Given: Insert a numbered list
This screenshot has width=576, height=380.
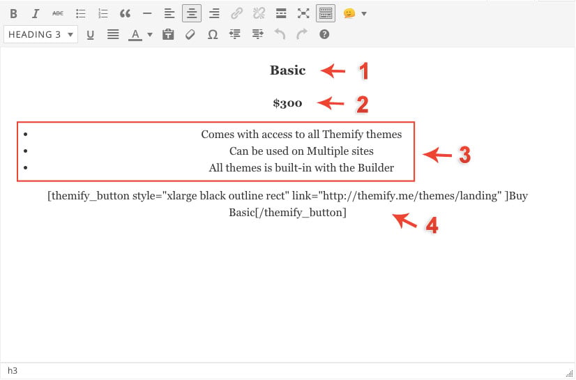Looking at the screenshot, I should pyautogui.click(x=103, y=13).
